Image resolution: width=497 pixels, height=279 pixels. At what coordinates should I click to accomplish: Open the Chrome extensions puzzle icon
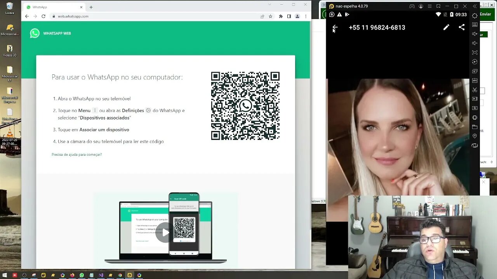click(x=281, y=16)
